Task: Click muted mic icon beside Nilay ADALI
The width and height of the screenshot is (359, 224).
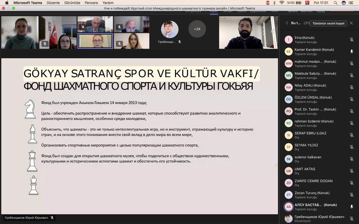Action: [x=352, y=87]
